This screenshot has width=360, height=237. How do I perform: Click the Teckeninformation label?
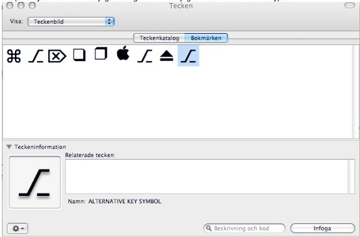(x=40, y=147)
